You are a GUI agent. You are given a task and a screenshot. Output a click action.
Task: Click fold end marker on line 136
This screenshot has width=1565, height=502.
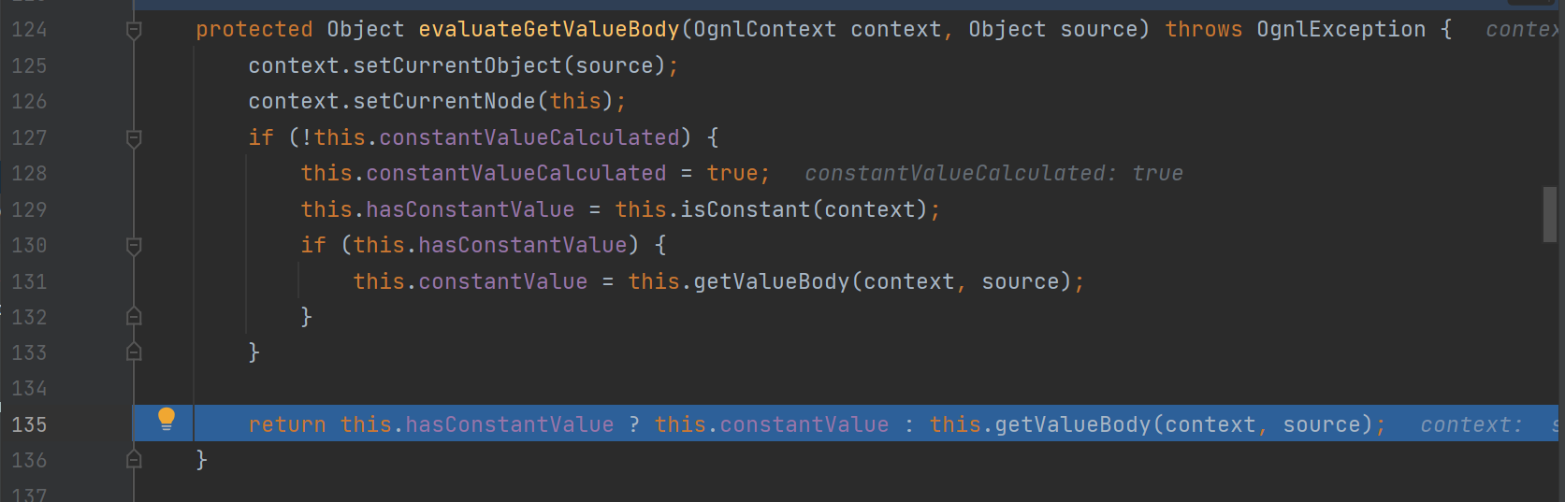click(x=134, y=460)
